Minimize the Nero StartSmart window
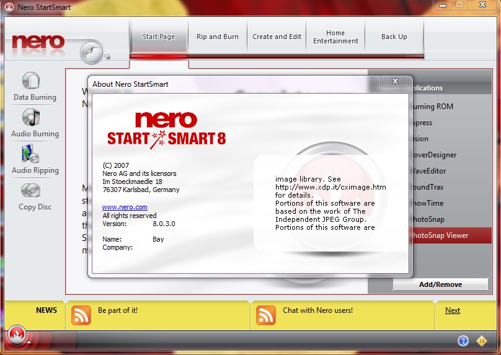Viewport: 501px width, 355px height. pyautogui.click(x=443, y=5)
